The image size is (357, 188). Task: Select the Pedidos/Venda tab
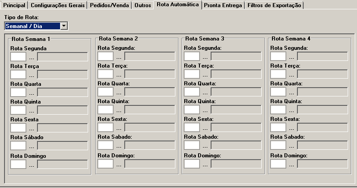tap(109, 5)
